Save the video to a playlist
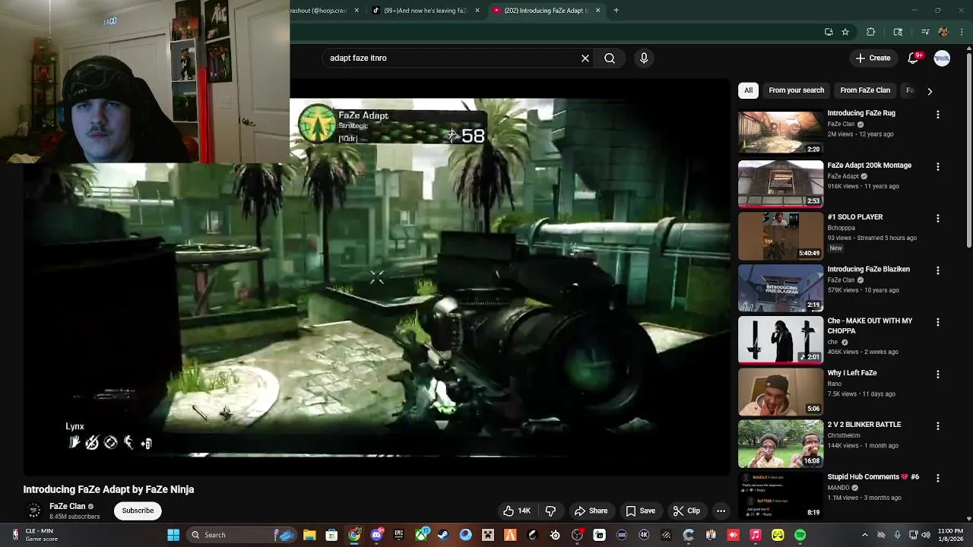The height and width of the screenshot is (547, 973). tap(640, 511)
